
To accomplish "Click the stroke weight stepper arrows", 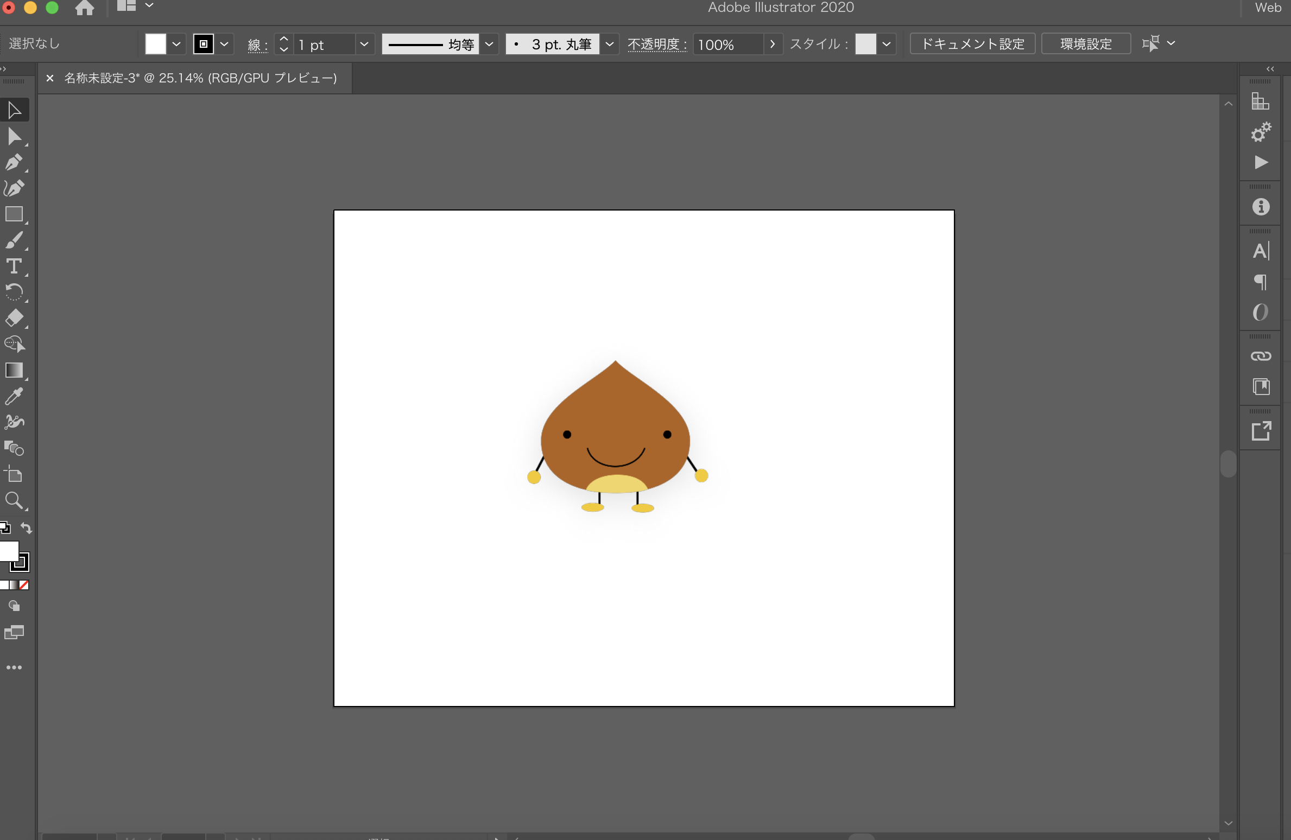I will (x=283, y=44).
